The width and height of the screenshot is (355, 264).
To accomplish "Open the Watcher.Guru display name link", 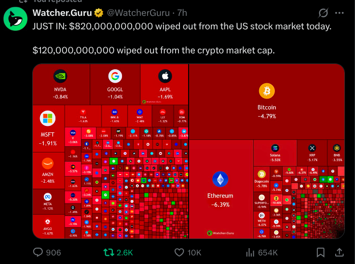I will coord(62,13).
